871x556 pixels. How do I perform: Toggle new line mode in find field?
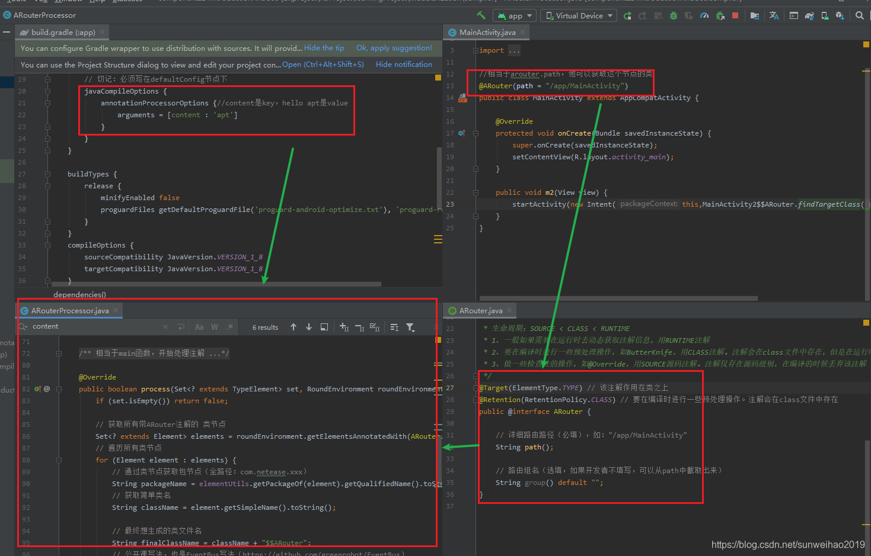point(181,327)
